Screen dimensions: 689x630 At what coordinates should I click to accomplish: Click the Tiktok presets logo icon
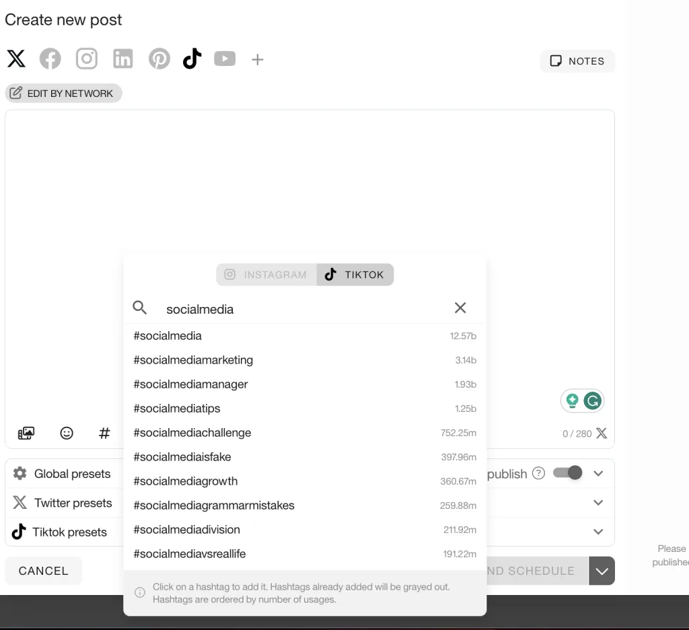coord(19,532)
